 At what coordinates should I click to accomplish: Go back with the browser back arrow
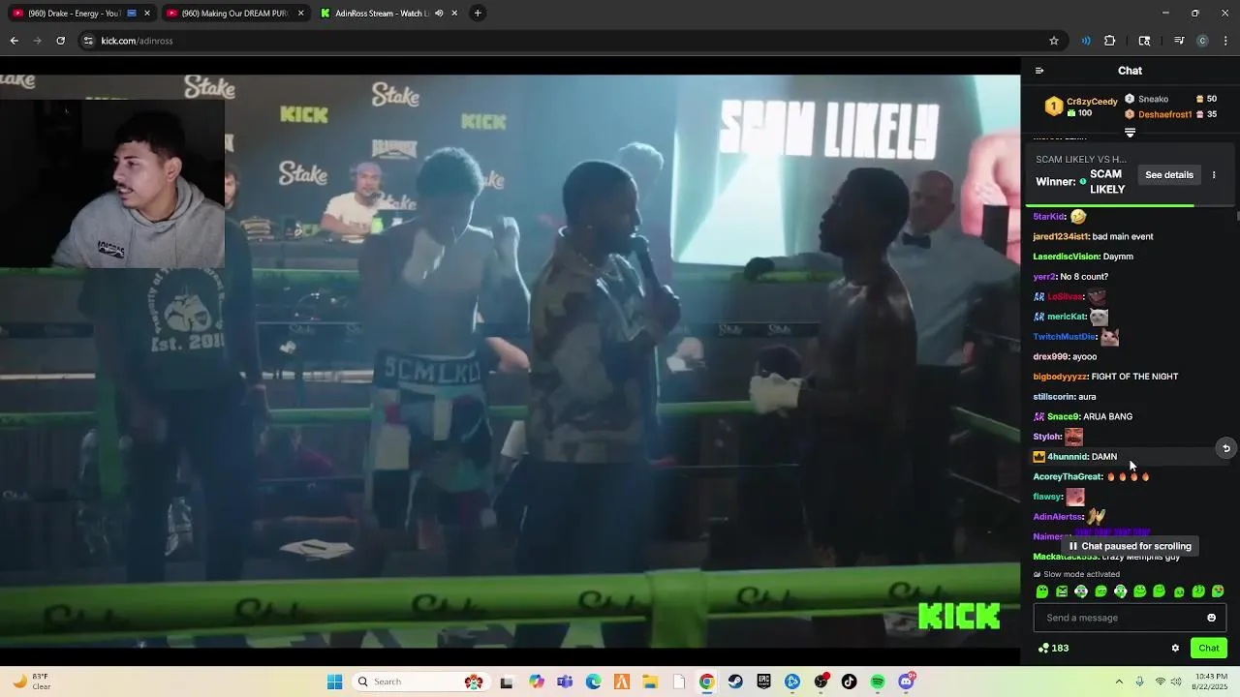point(15,41)
